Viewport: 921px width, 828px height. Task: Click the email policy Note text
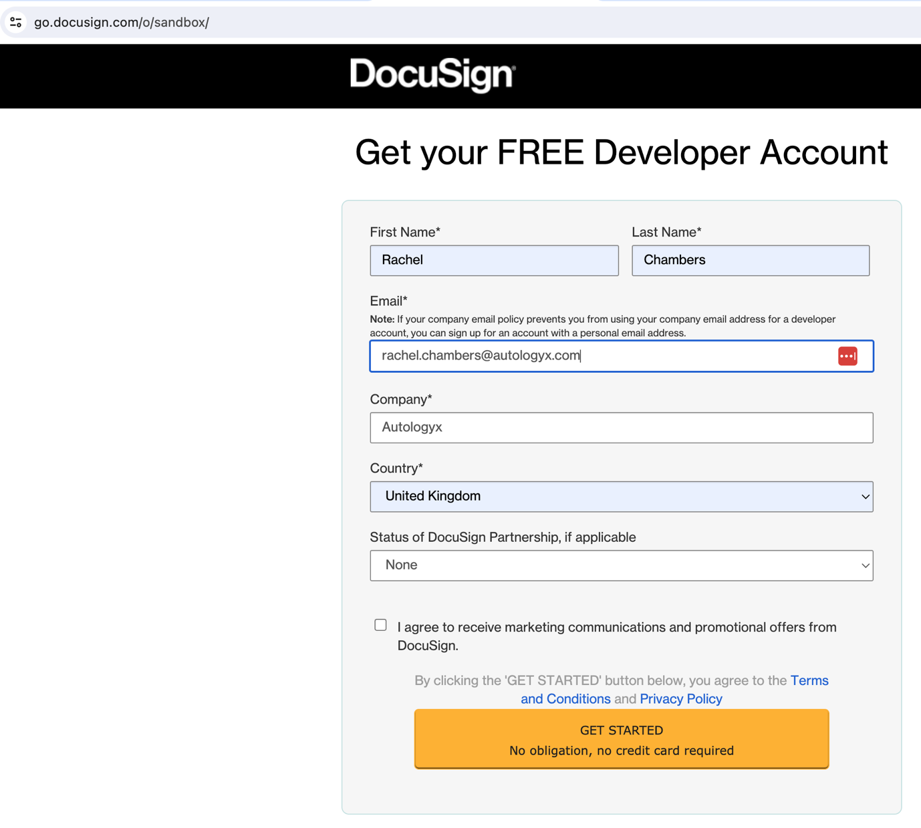[x=603, y=326]
